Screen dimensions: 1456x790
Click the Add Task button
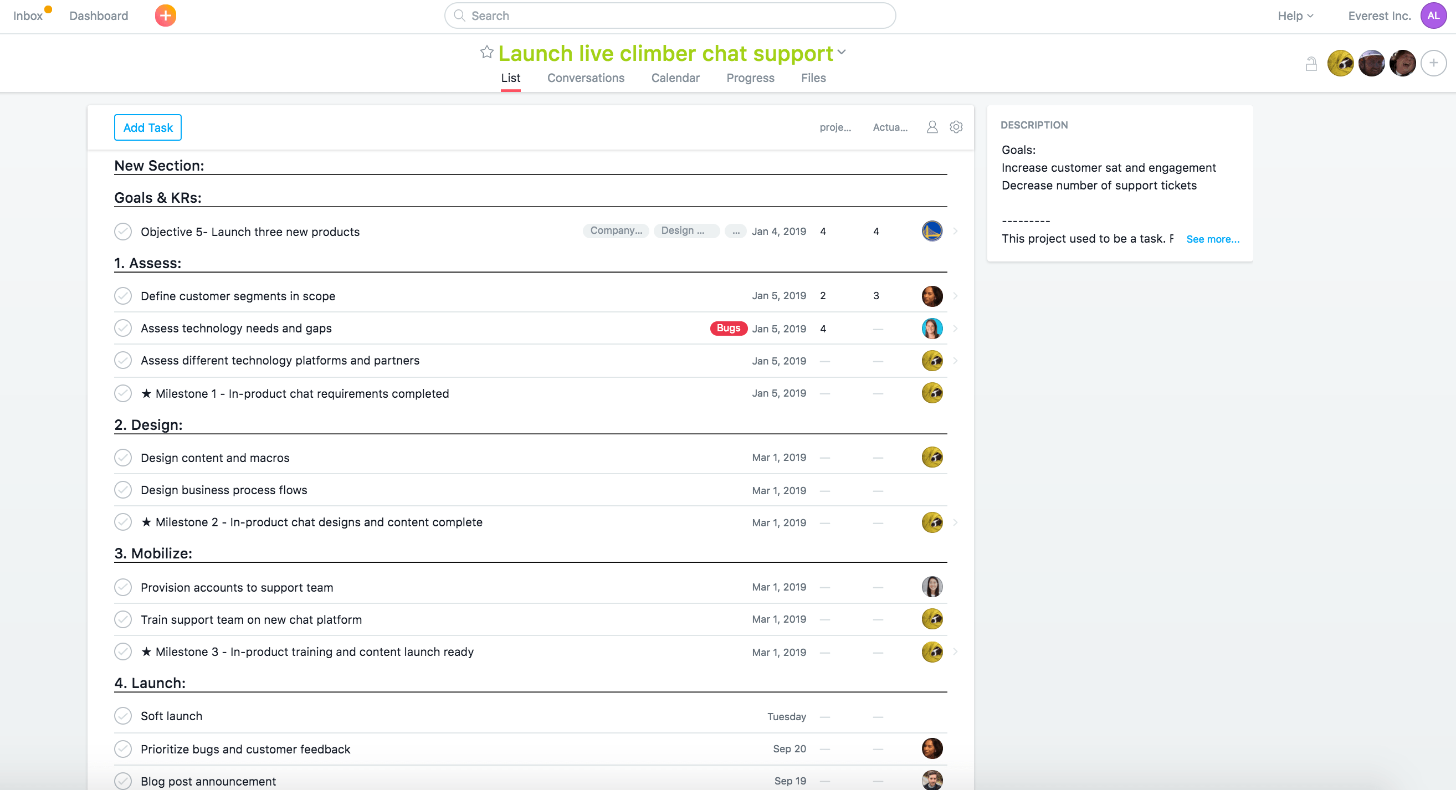(x=147, y=128)
